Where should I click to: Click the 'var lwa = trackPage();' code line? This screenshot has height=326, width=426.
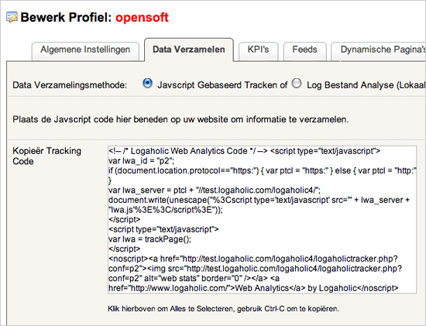coord(149,239)
